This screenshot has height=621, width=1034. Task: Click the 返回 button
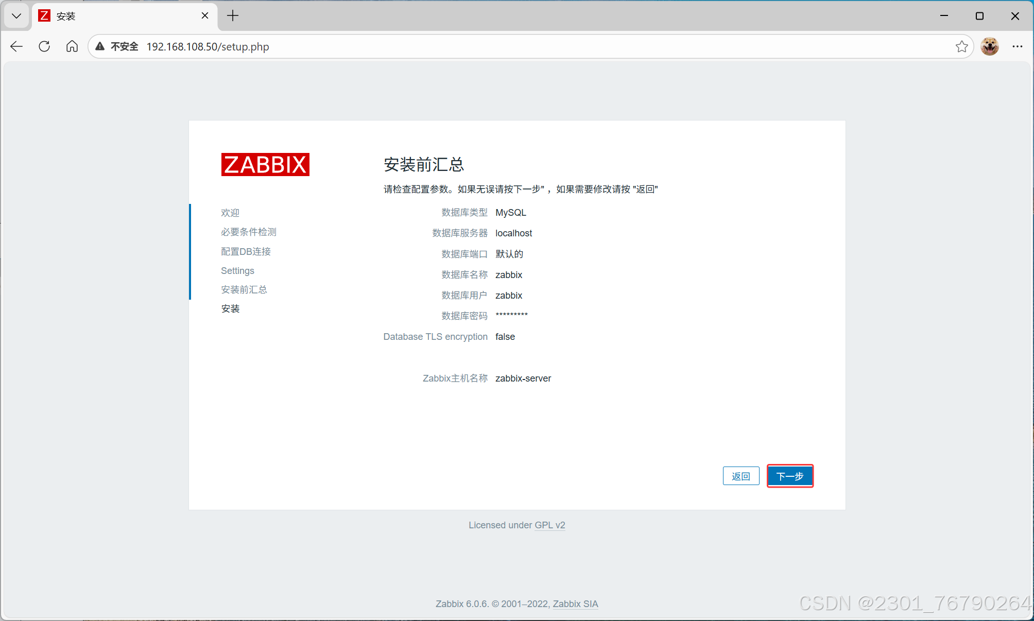741,476
